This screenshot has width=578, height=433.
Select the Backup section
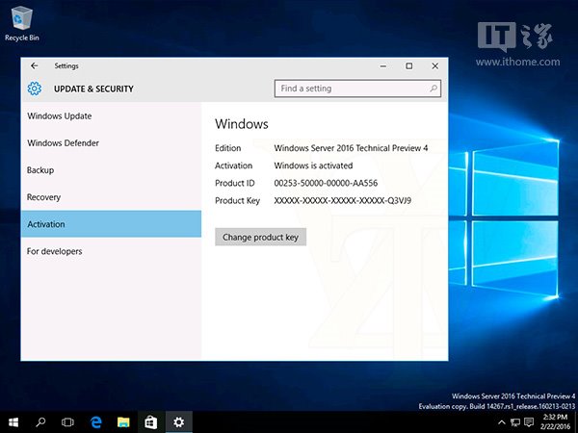pyautogui.click(x=111, y=170)
